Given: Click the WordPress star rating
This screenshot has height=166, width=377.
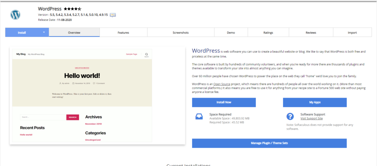Looking at the screenshot, I should tap(73, 9).
